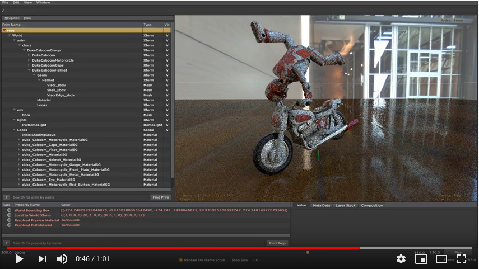
Task: Switch to Composition tab
Action: 372,205
